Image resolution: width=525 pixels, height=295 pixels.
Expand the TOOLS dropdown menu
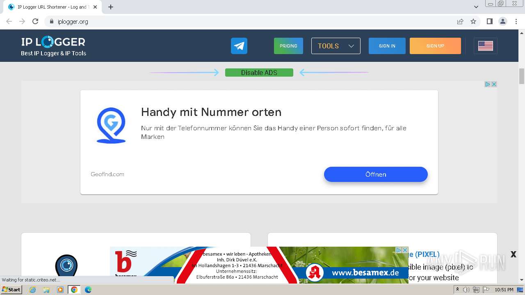(x=336, y=46)
